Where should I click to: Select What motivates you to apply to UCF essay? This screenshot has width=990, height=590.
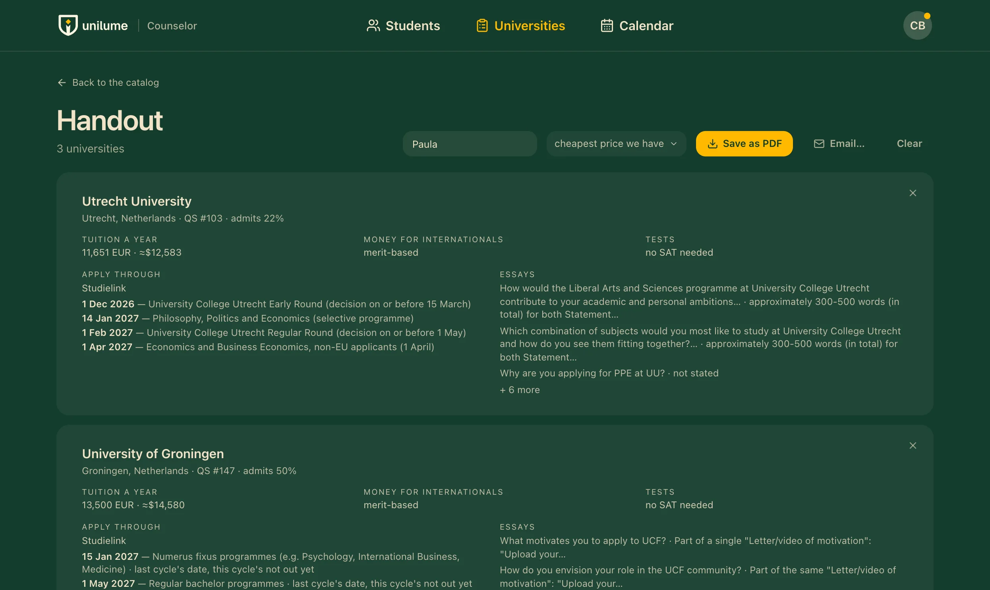click(685, 547)
